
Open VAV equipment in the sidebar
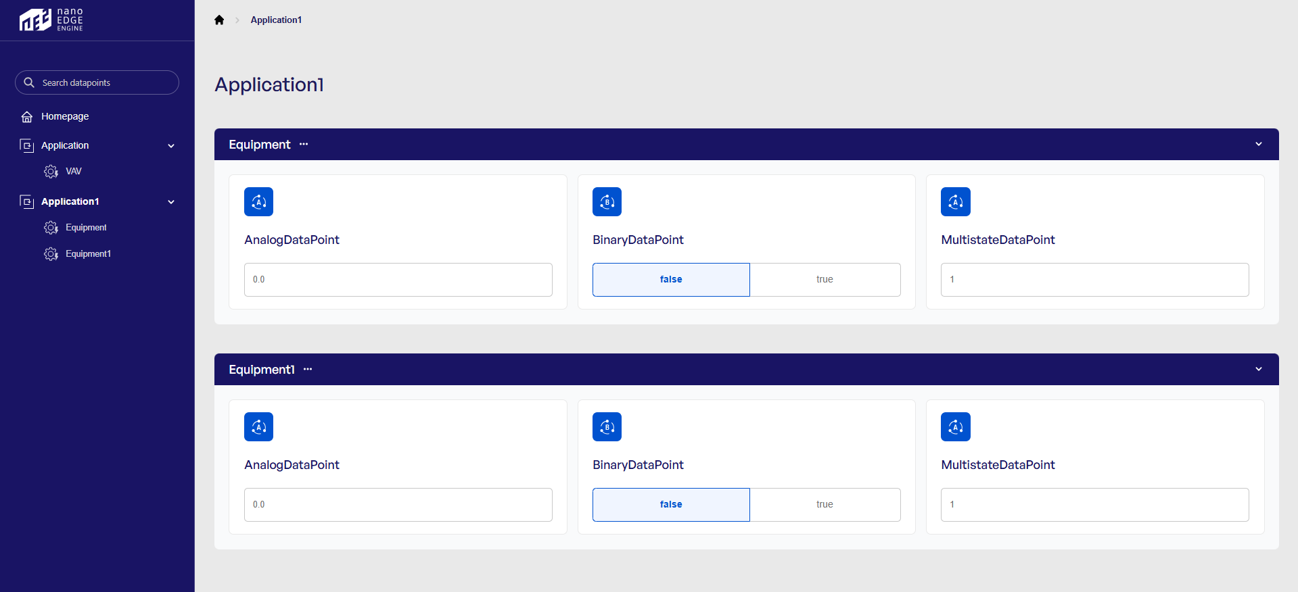point(73,171)
